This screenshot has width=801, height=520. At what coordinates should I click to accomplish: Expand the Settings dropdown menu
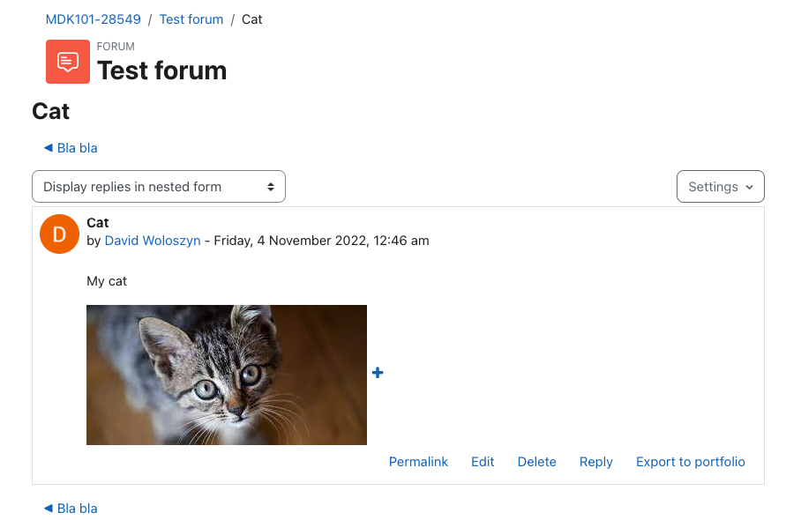[721, 187]
